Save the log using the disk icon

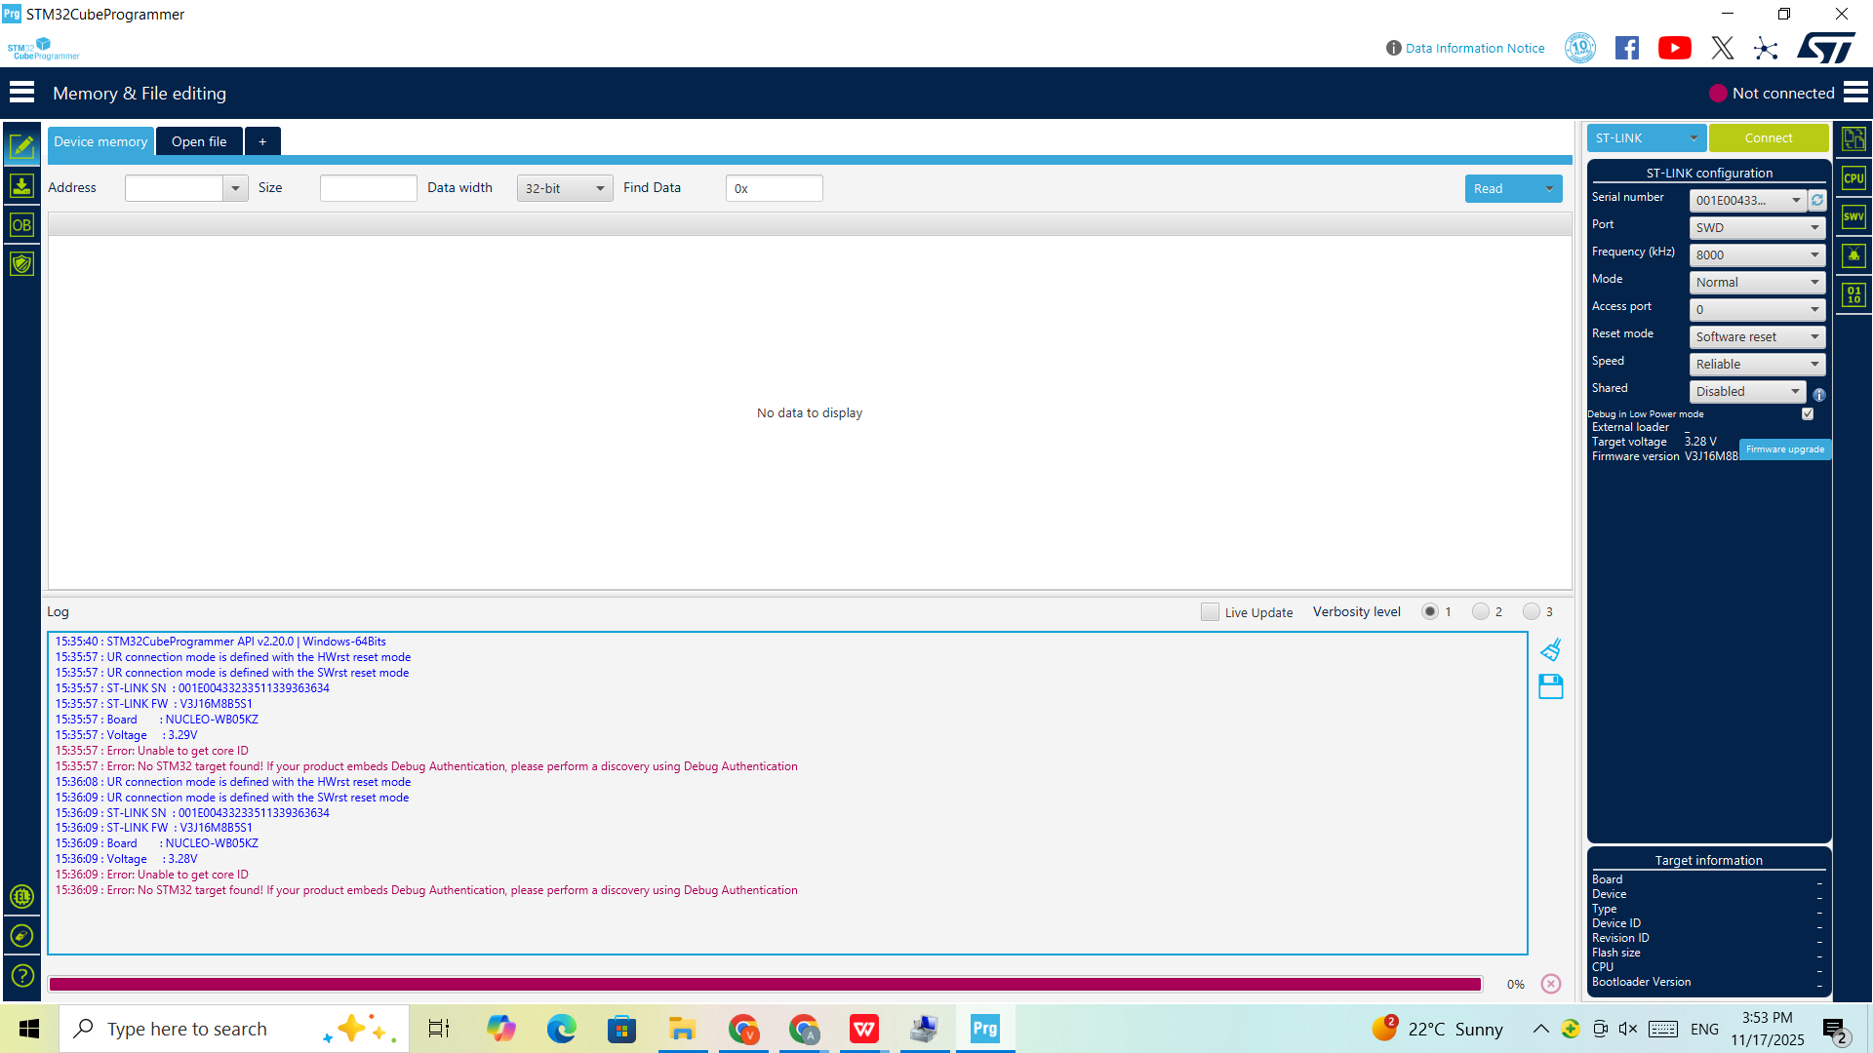coord(1550,686)
